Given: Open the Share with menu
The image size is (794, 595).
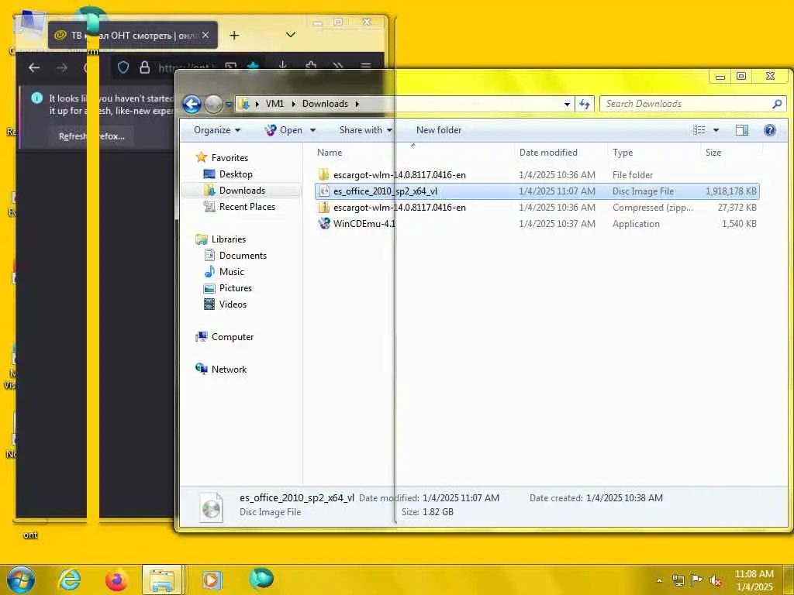Looking at the screenshot, I should pos(366,130).
